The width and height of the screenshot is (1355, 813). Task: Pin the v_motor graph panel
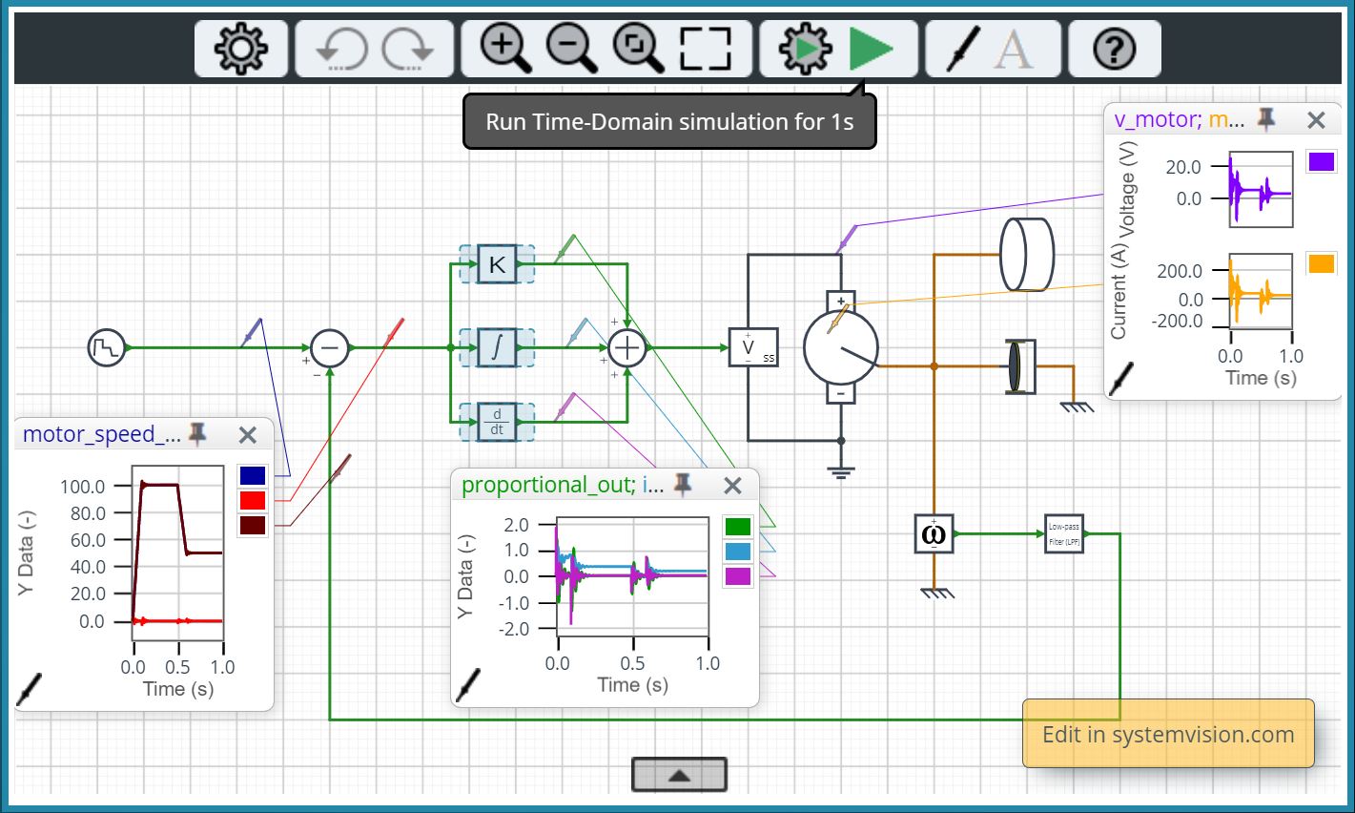(1266, 119)
